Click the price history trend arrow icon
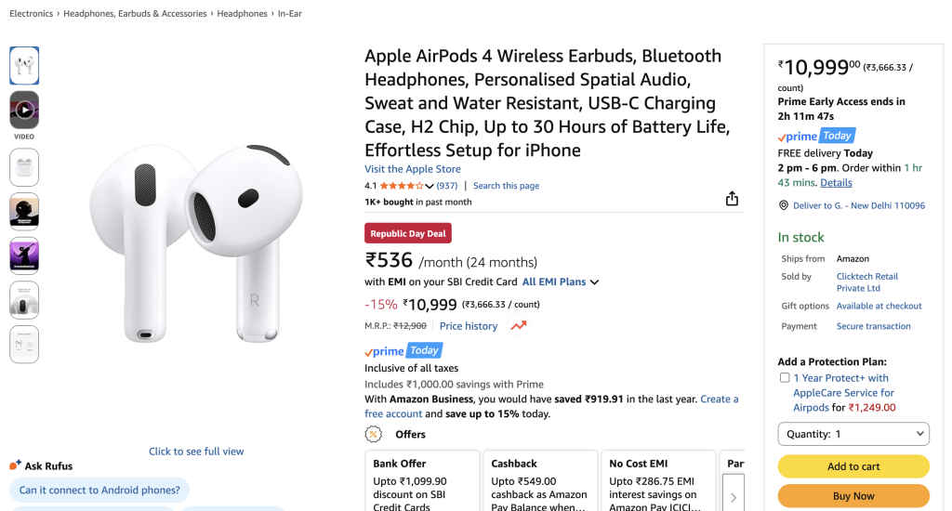Image resolution: width=952 pixels, height=511 pixels. [518, 326]
